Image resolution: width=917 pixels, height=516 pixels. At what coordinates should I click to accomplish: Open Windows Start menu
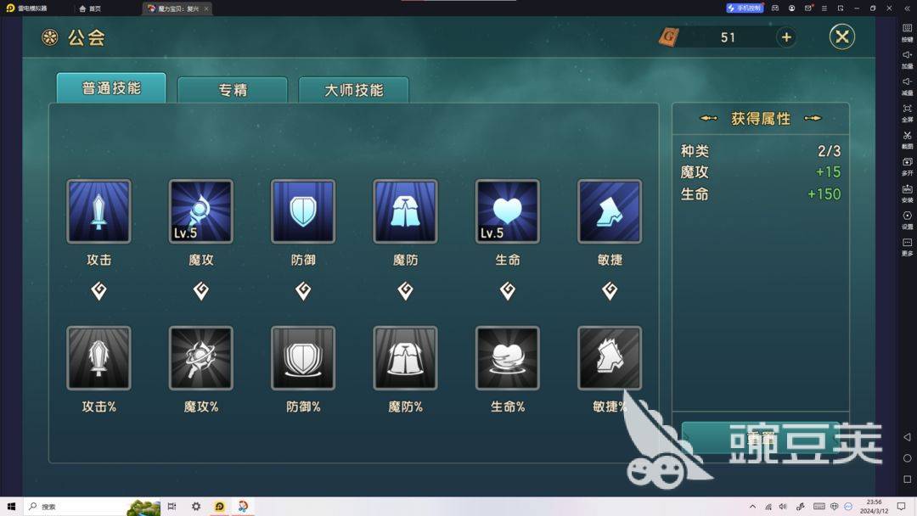coord(11,507)
